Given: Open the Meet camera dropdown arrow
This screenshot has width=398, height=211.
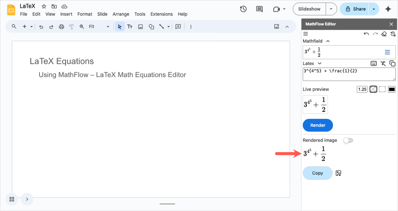Looking at the screenshot, I should click(x=284, y=9).
